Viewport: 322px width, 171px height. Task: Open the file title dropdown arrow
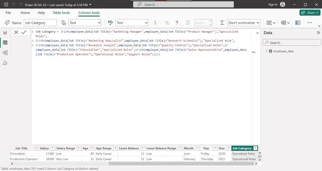tap(90, 5)
